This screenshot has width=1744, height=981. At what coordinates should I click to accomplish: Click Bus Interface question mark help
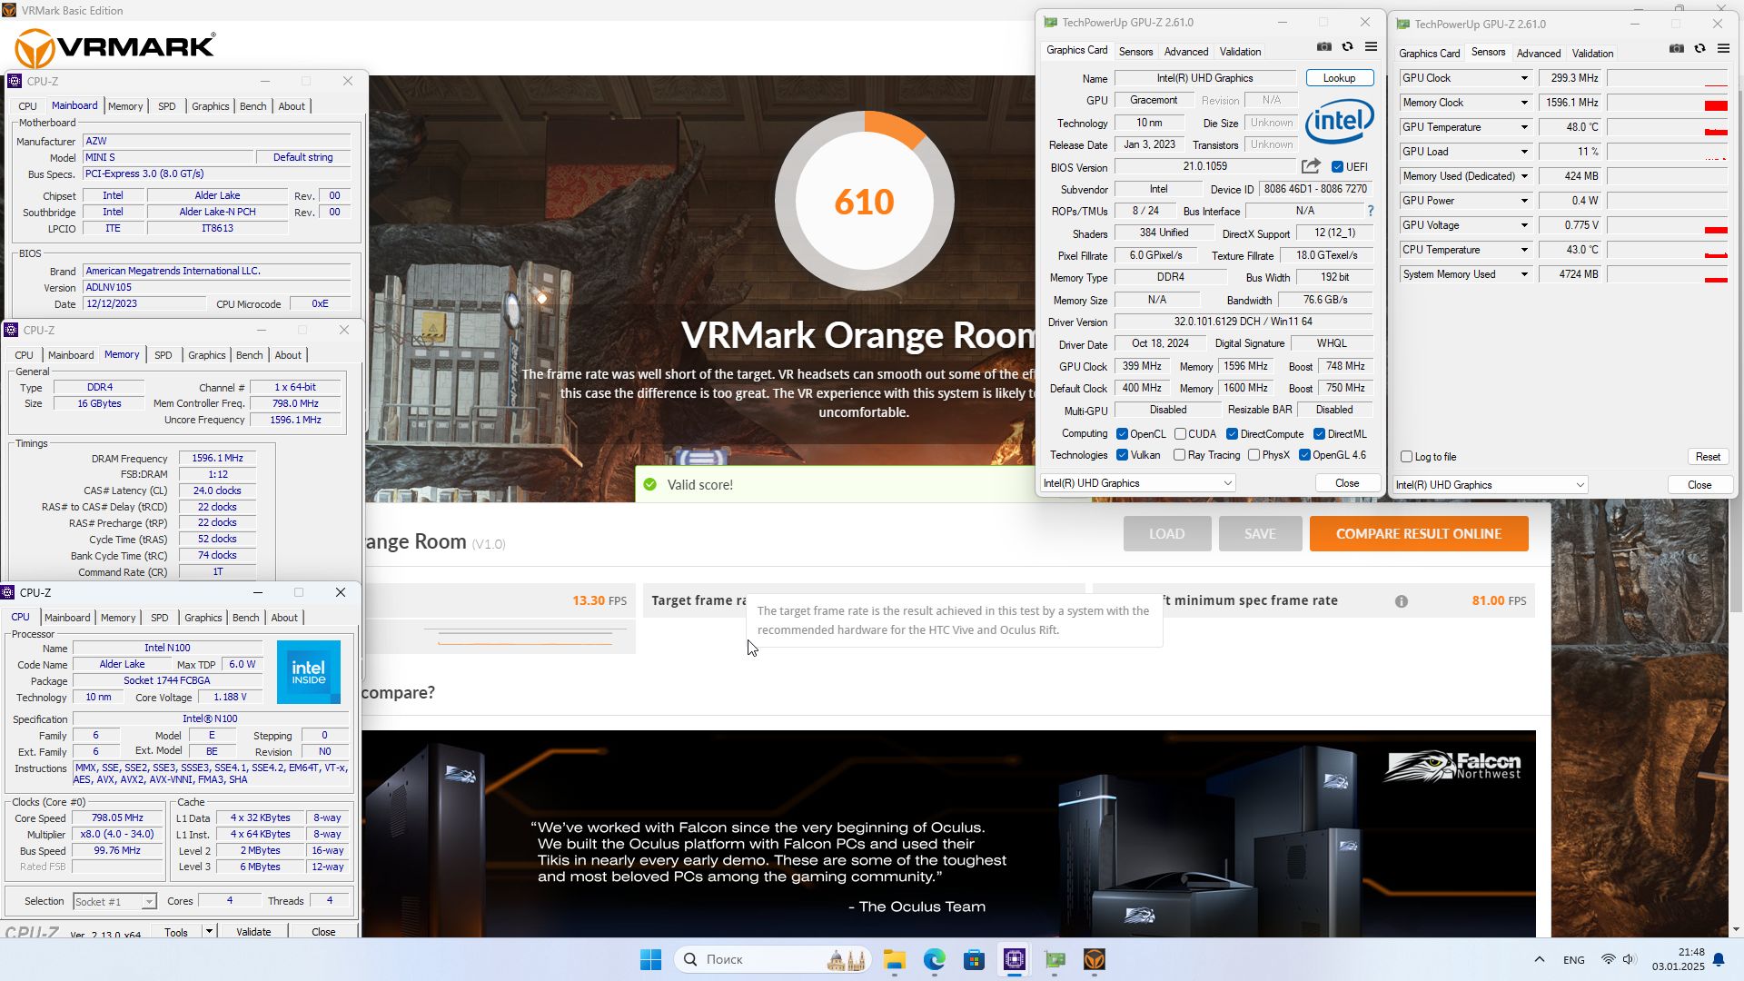[1371, 211]
